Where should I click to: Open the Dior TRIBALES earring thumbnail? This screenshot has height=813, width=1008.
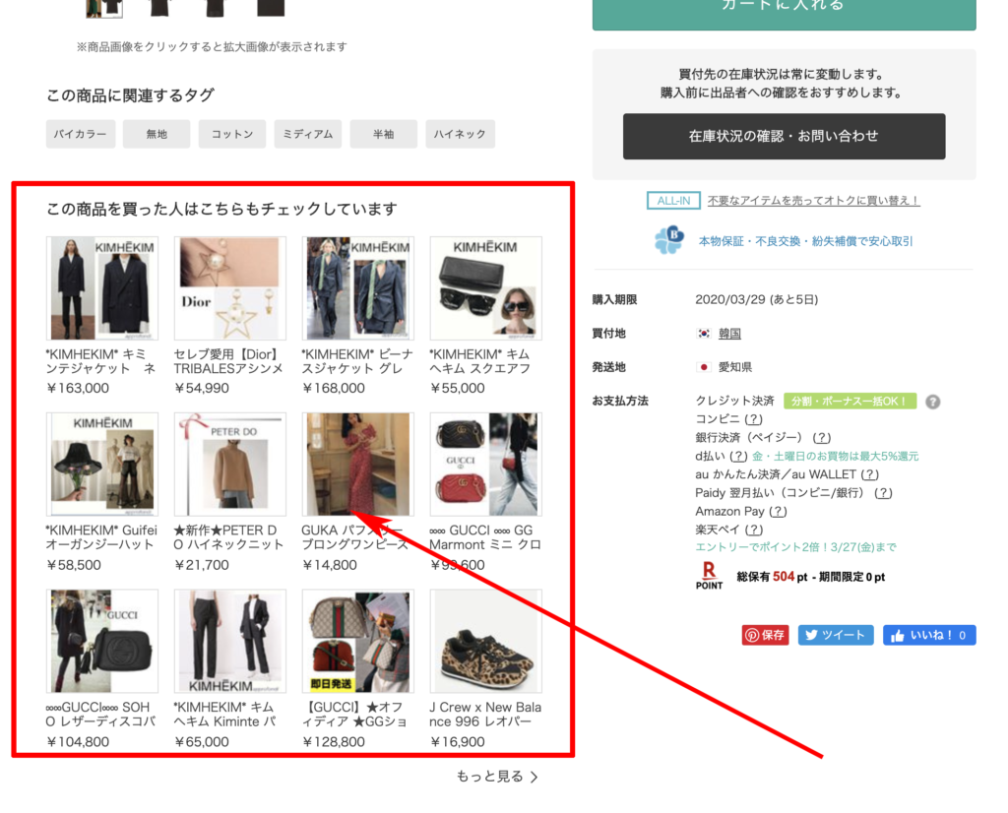230,288
